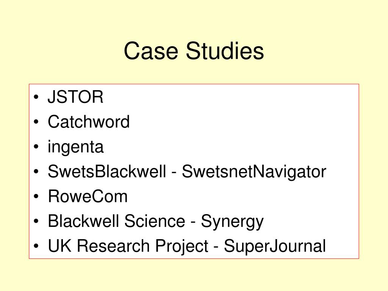Click the bullet before Blackwell Science
This screenshot has width=388, height=291.
36,221
